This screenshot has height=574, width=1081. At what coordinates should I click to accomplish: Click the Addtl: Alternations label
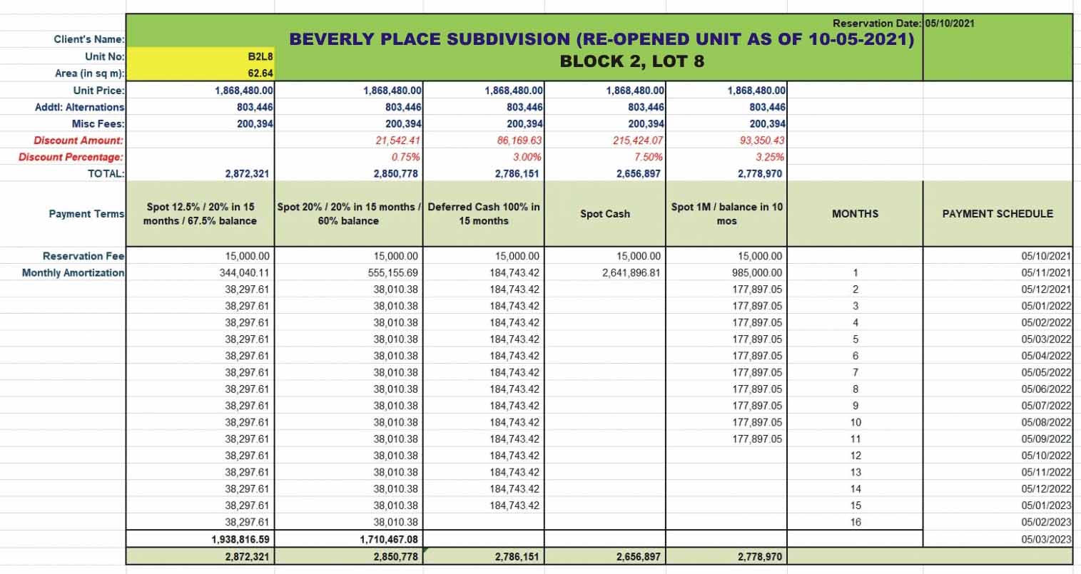pyautogui.click(x=79, y=107)
